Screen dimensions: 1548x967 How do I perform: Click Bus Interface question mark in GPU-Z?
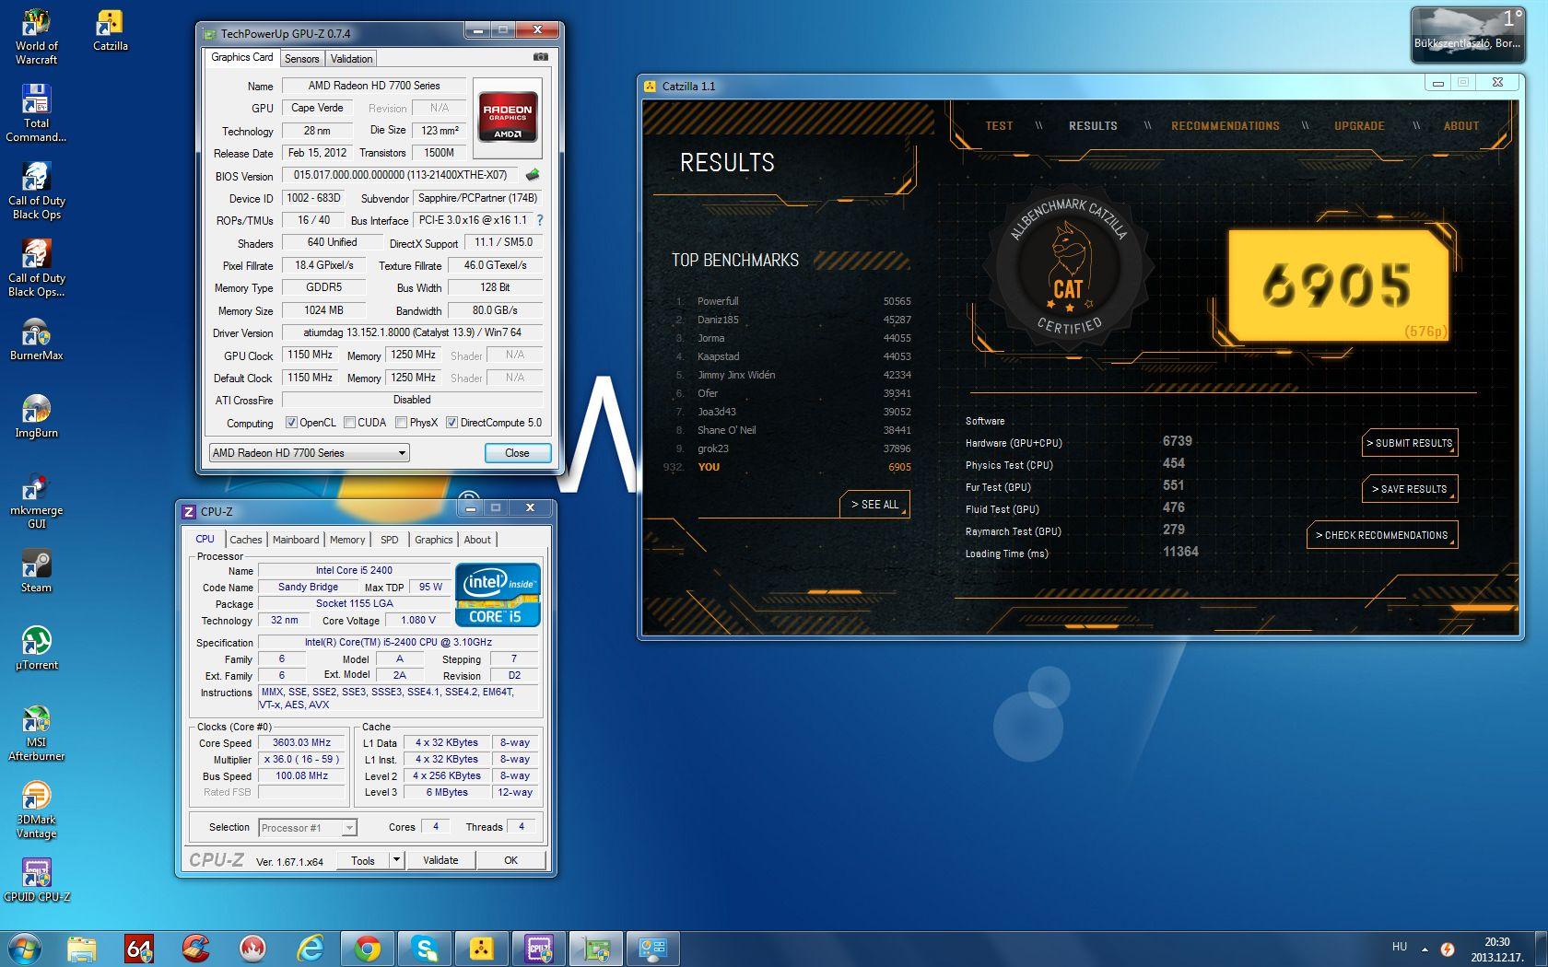coord(540,220)
